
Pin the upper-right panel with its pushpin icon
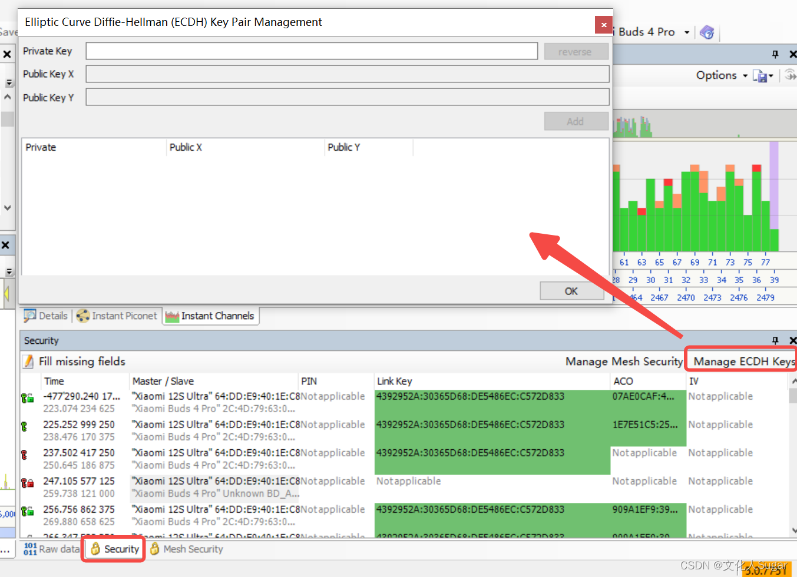pyautogui.click(x=775, y=54)
